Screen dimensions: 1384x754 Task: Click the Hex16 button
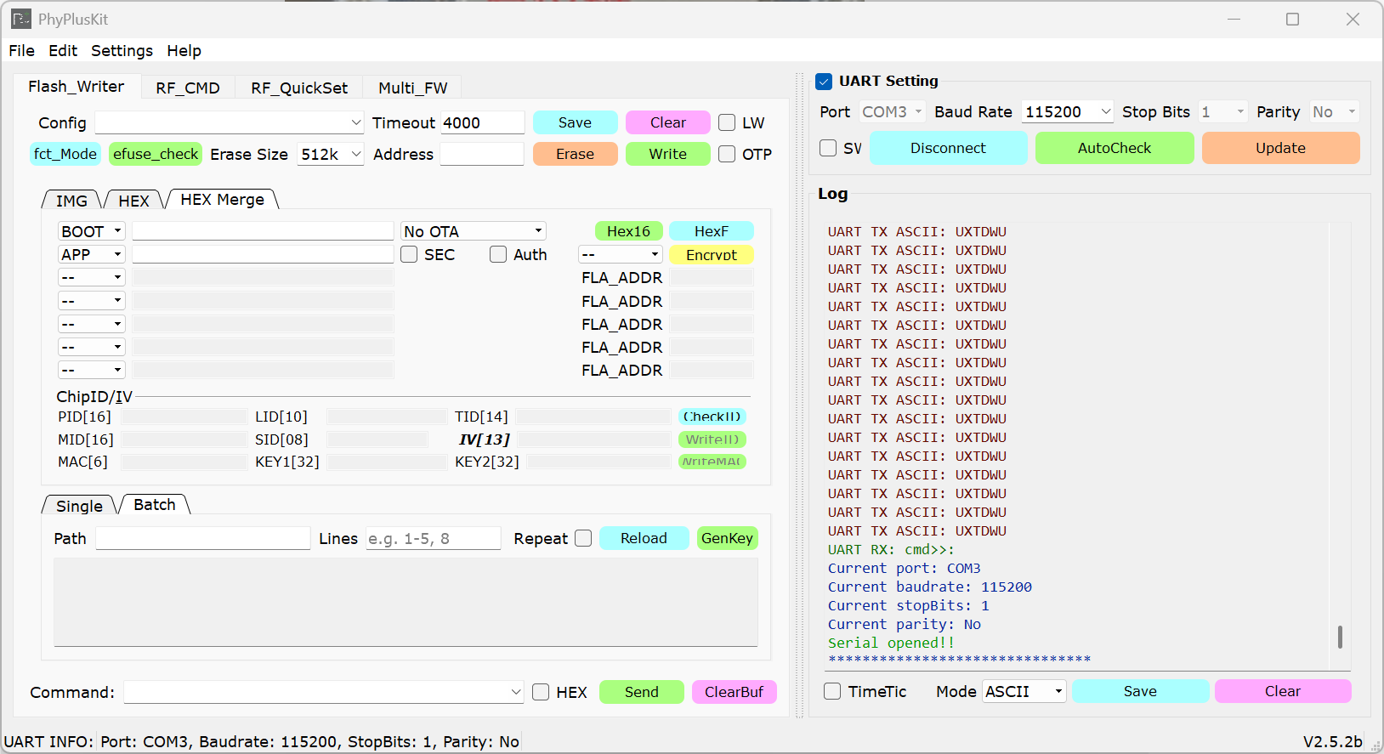point(628,231)
